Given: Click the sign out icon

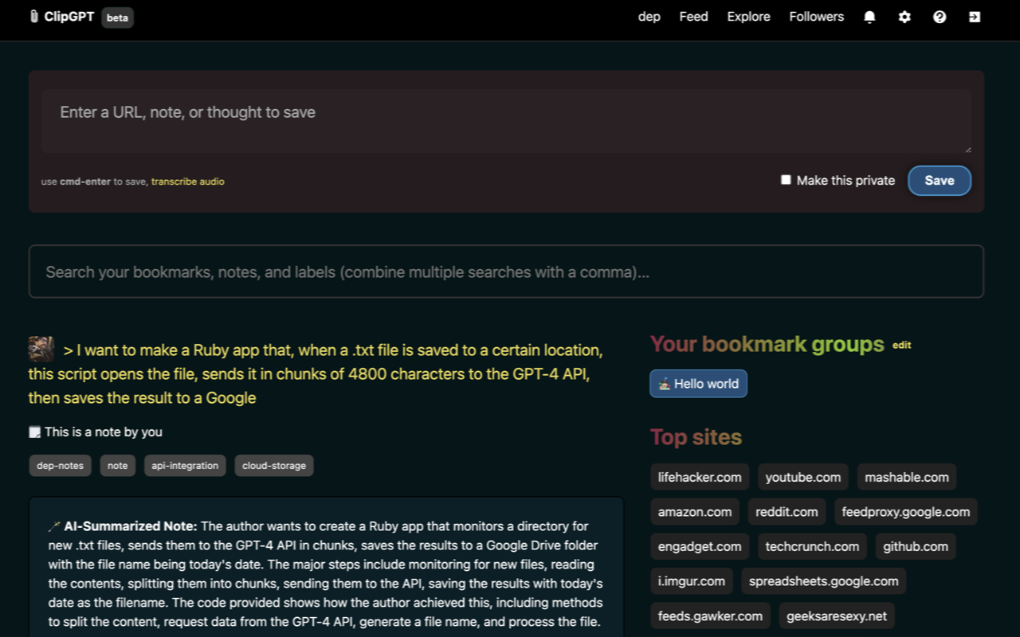Looking at the screenshot, I should tap(975, 17).
